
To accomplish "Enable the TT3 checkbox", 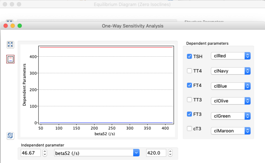I will 189,100.
